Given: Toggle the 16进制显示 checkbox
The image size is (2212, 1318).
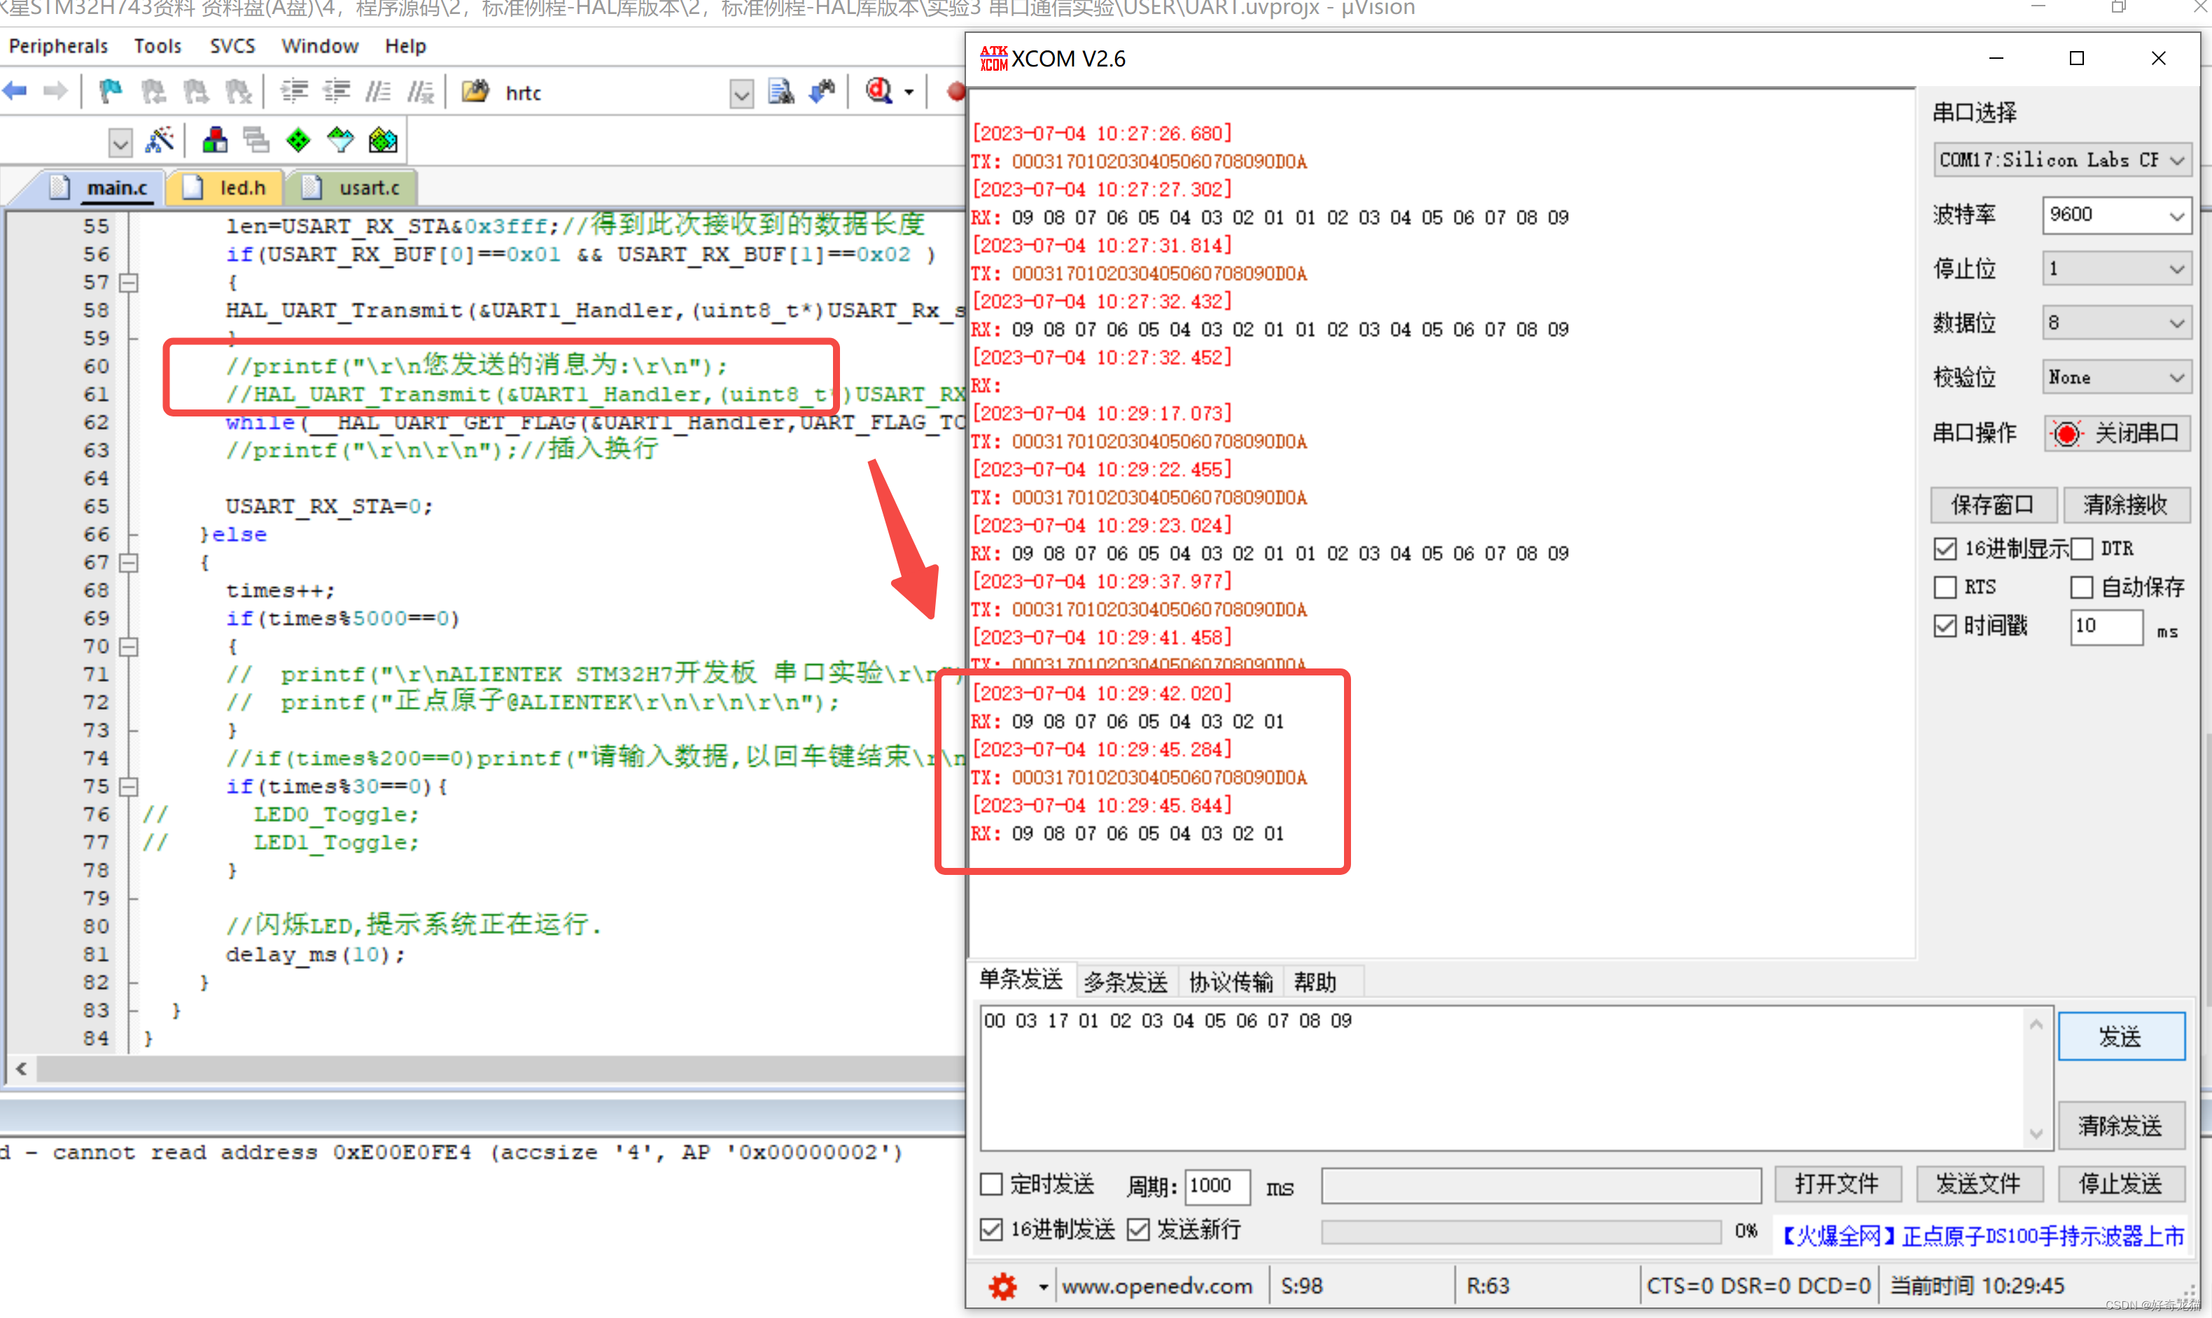Looking at the screenshot, I should [x=1944, y=549].
